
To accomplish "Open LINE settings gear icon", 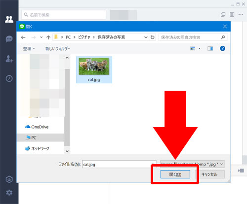I will (x=9, y=192).
